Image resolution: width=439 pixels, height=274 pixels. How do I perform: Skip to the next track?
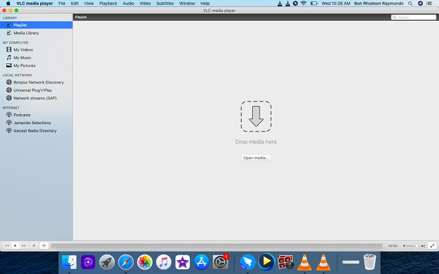click(24, 245)
